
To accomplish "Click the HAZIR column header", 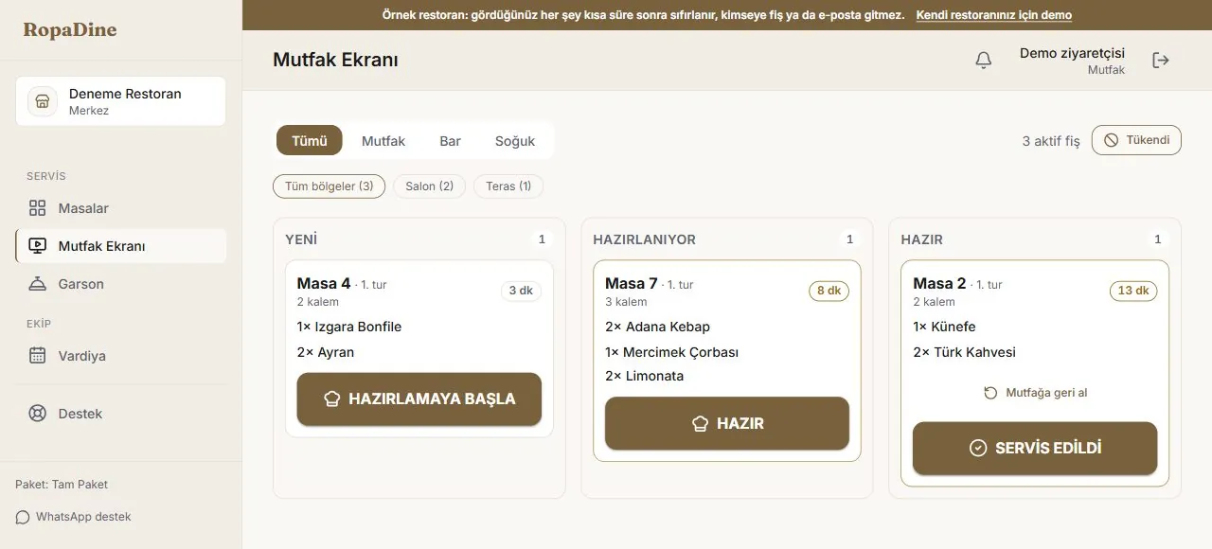I will 922,239.
